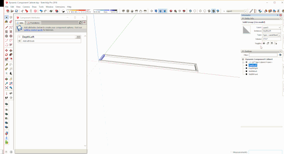
Task: Select DepthRight in the Outliner
Action: click(253, 68)
